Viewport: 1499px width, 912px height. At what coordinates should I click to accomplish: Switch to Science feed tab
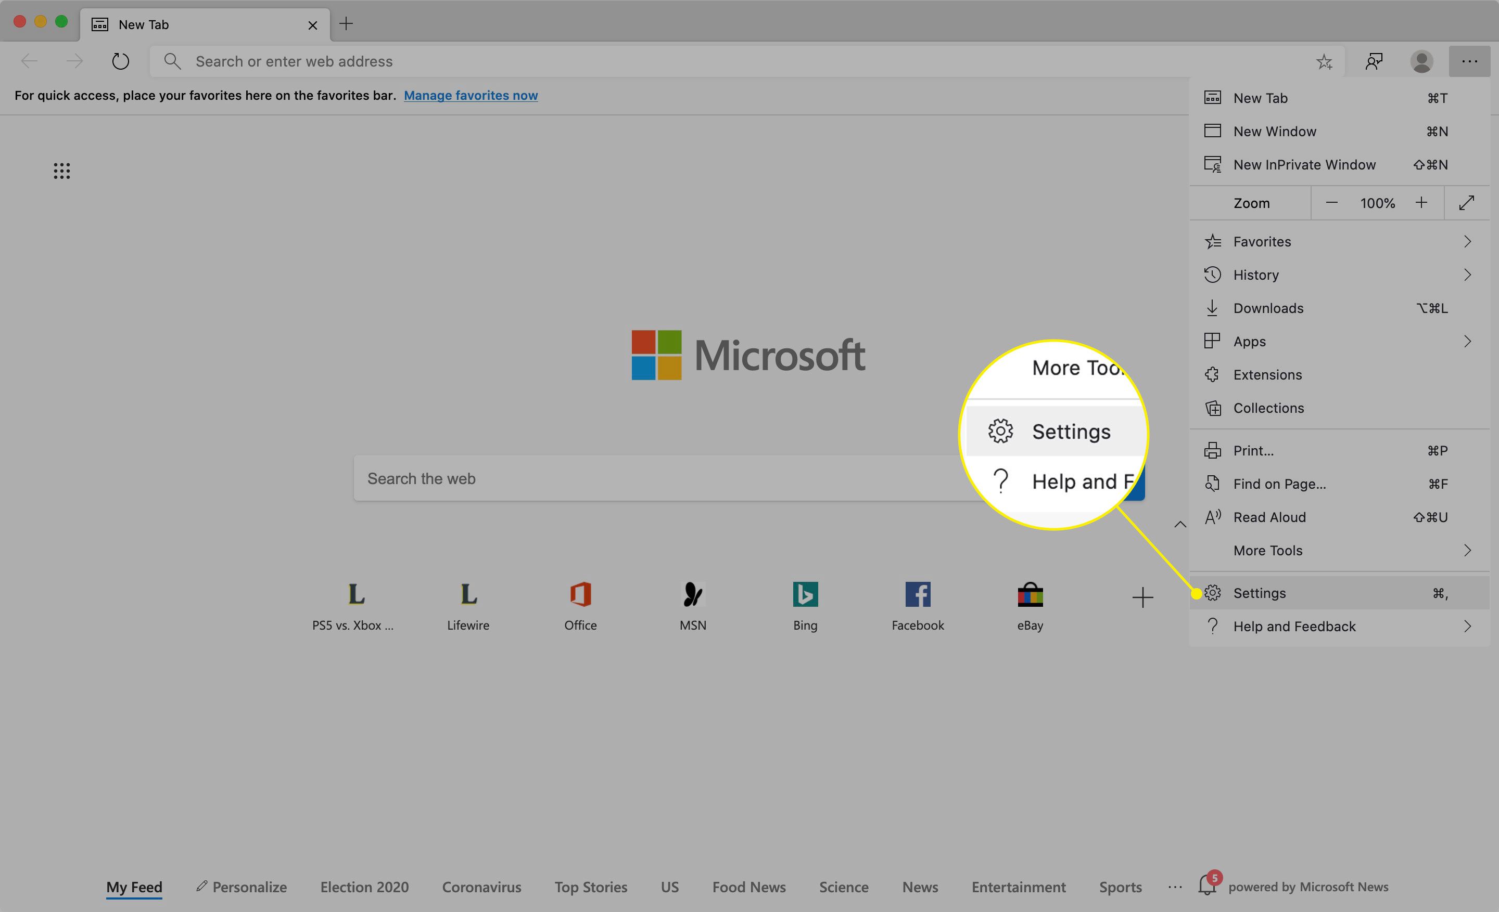point(844,887)
